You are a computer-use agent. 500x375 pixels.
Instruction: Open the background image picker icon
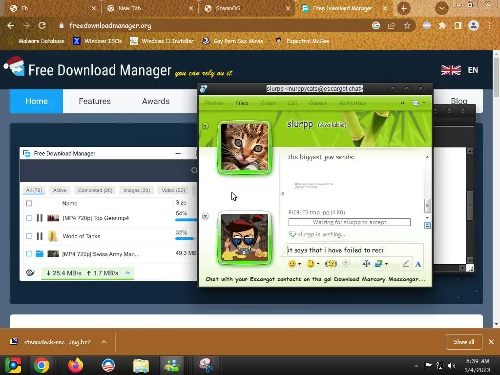click(378, 264)
